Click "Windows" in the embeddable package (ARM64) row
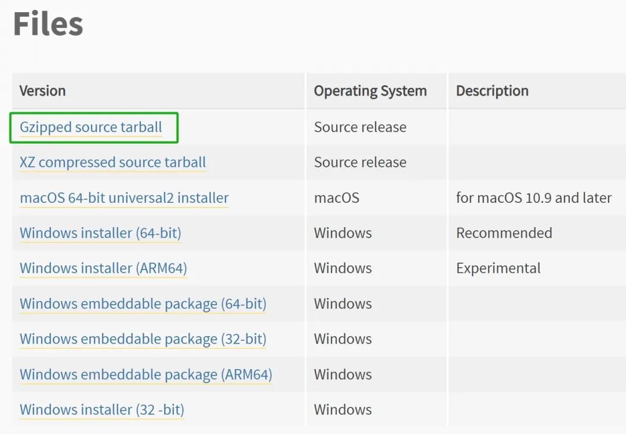 343,374
